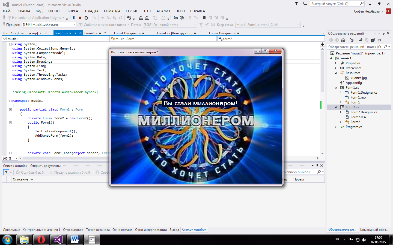Collapse the Resources folder node
The height and width of the screenshot is (245, 393).
tap(336, 73)
